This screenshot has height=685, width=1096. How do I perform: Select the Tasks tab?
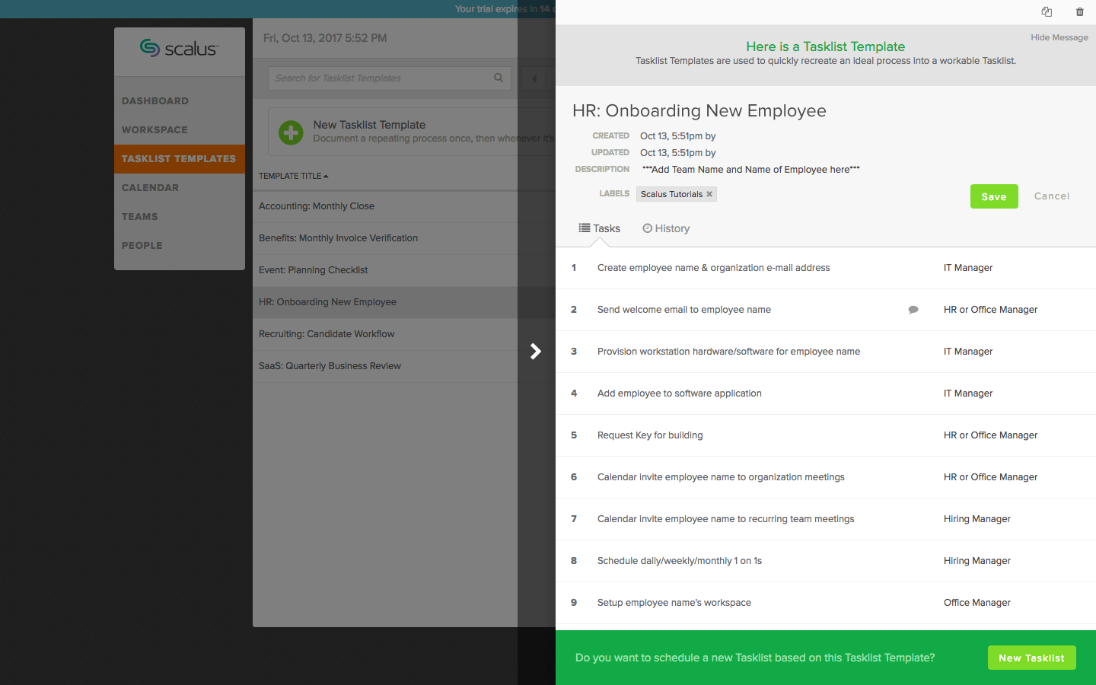point(600,228)
